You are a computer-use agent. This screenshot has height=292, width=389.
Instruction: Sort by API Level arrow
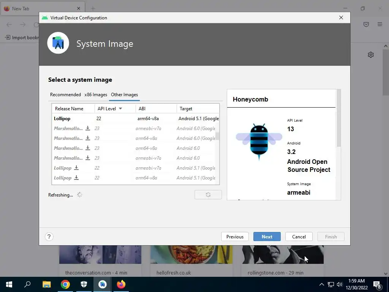120,108
